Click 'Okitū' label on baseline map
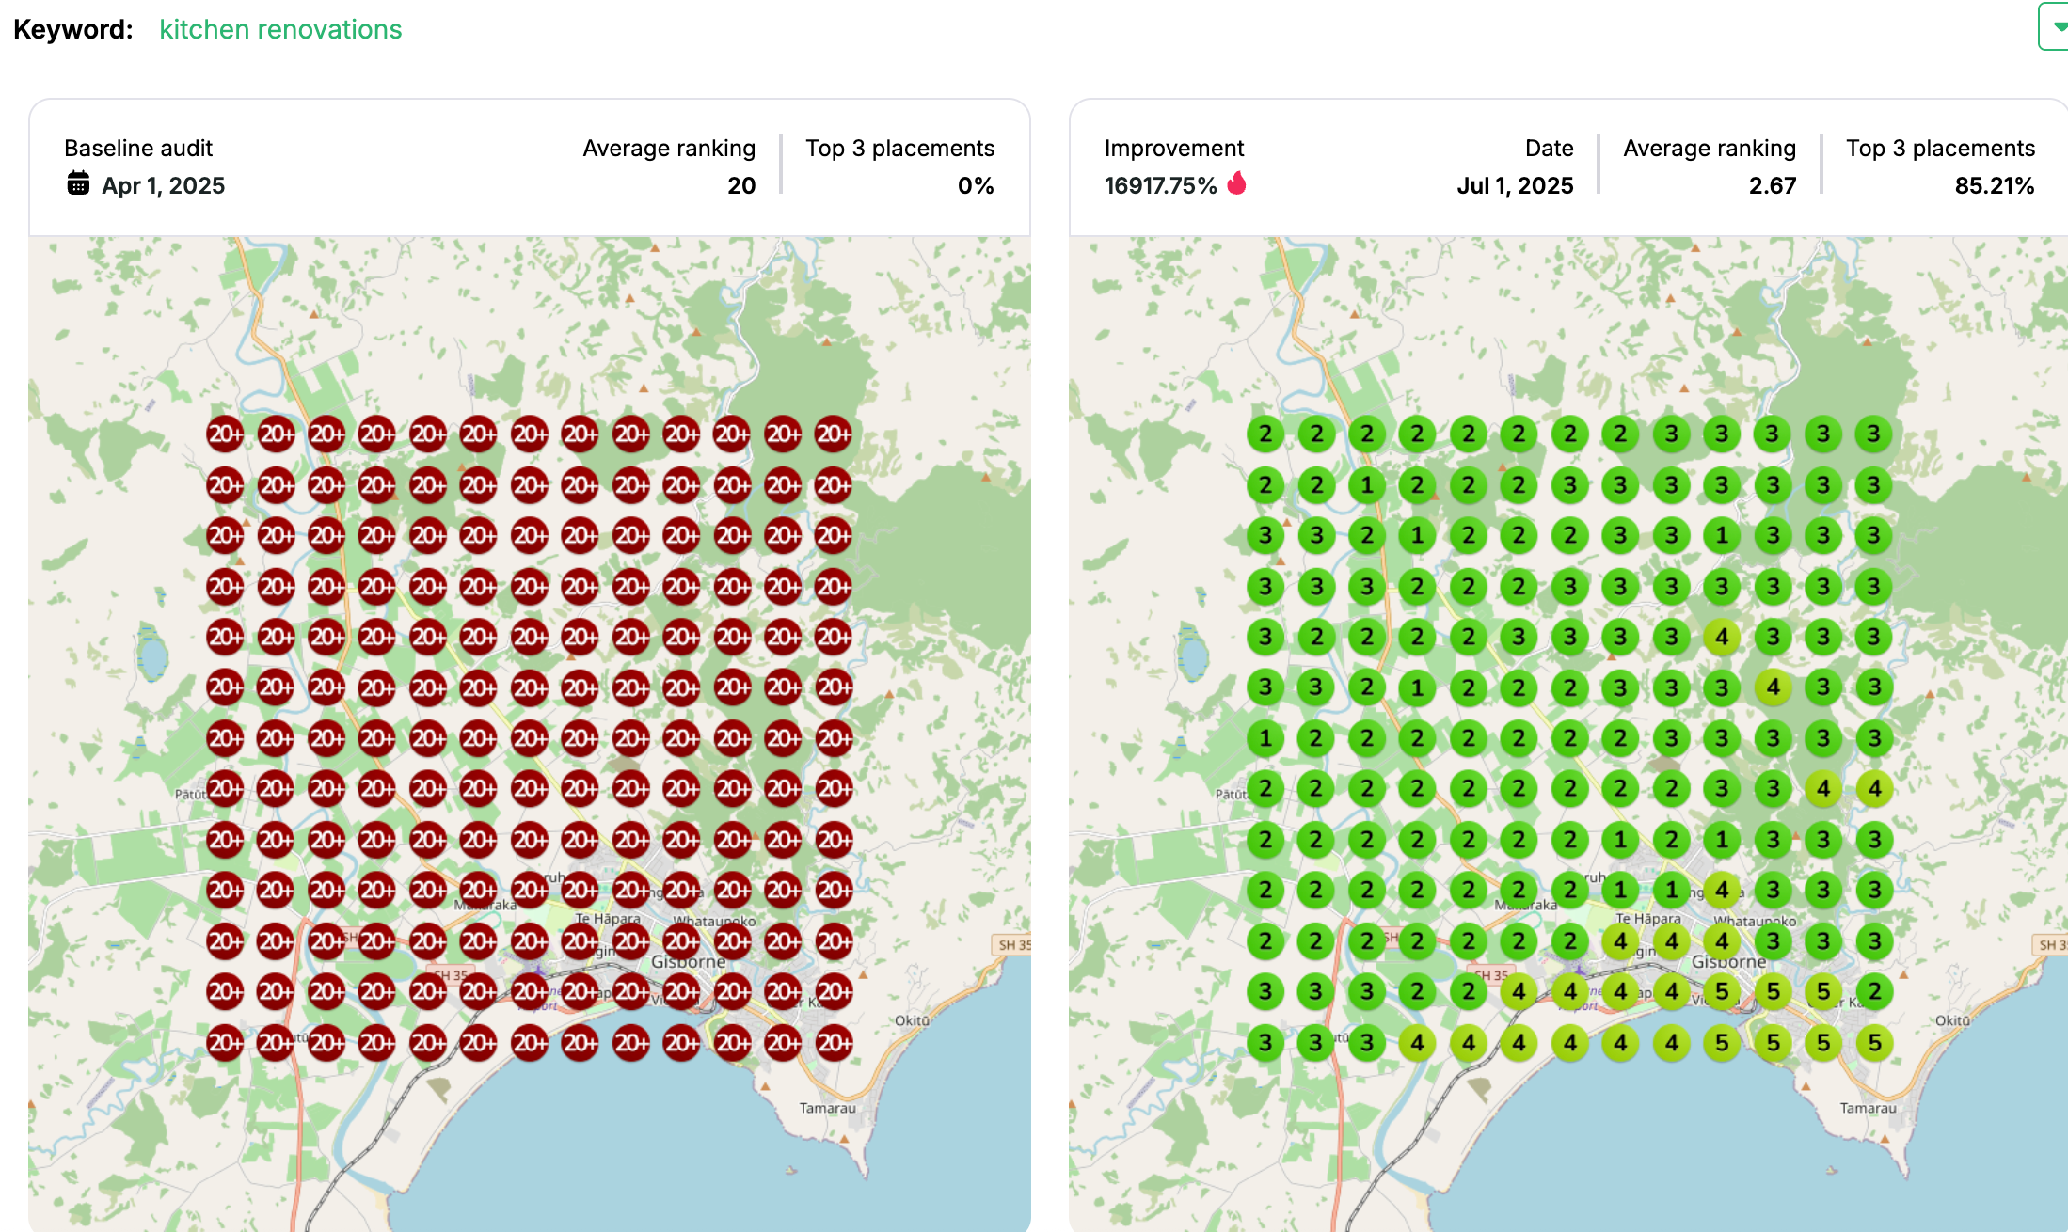 [x=912, y=1020]
